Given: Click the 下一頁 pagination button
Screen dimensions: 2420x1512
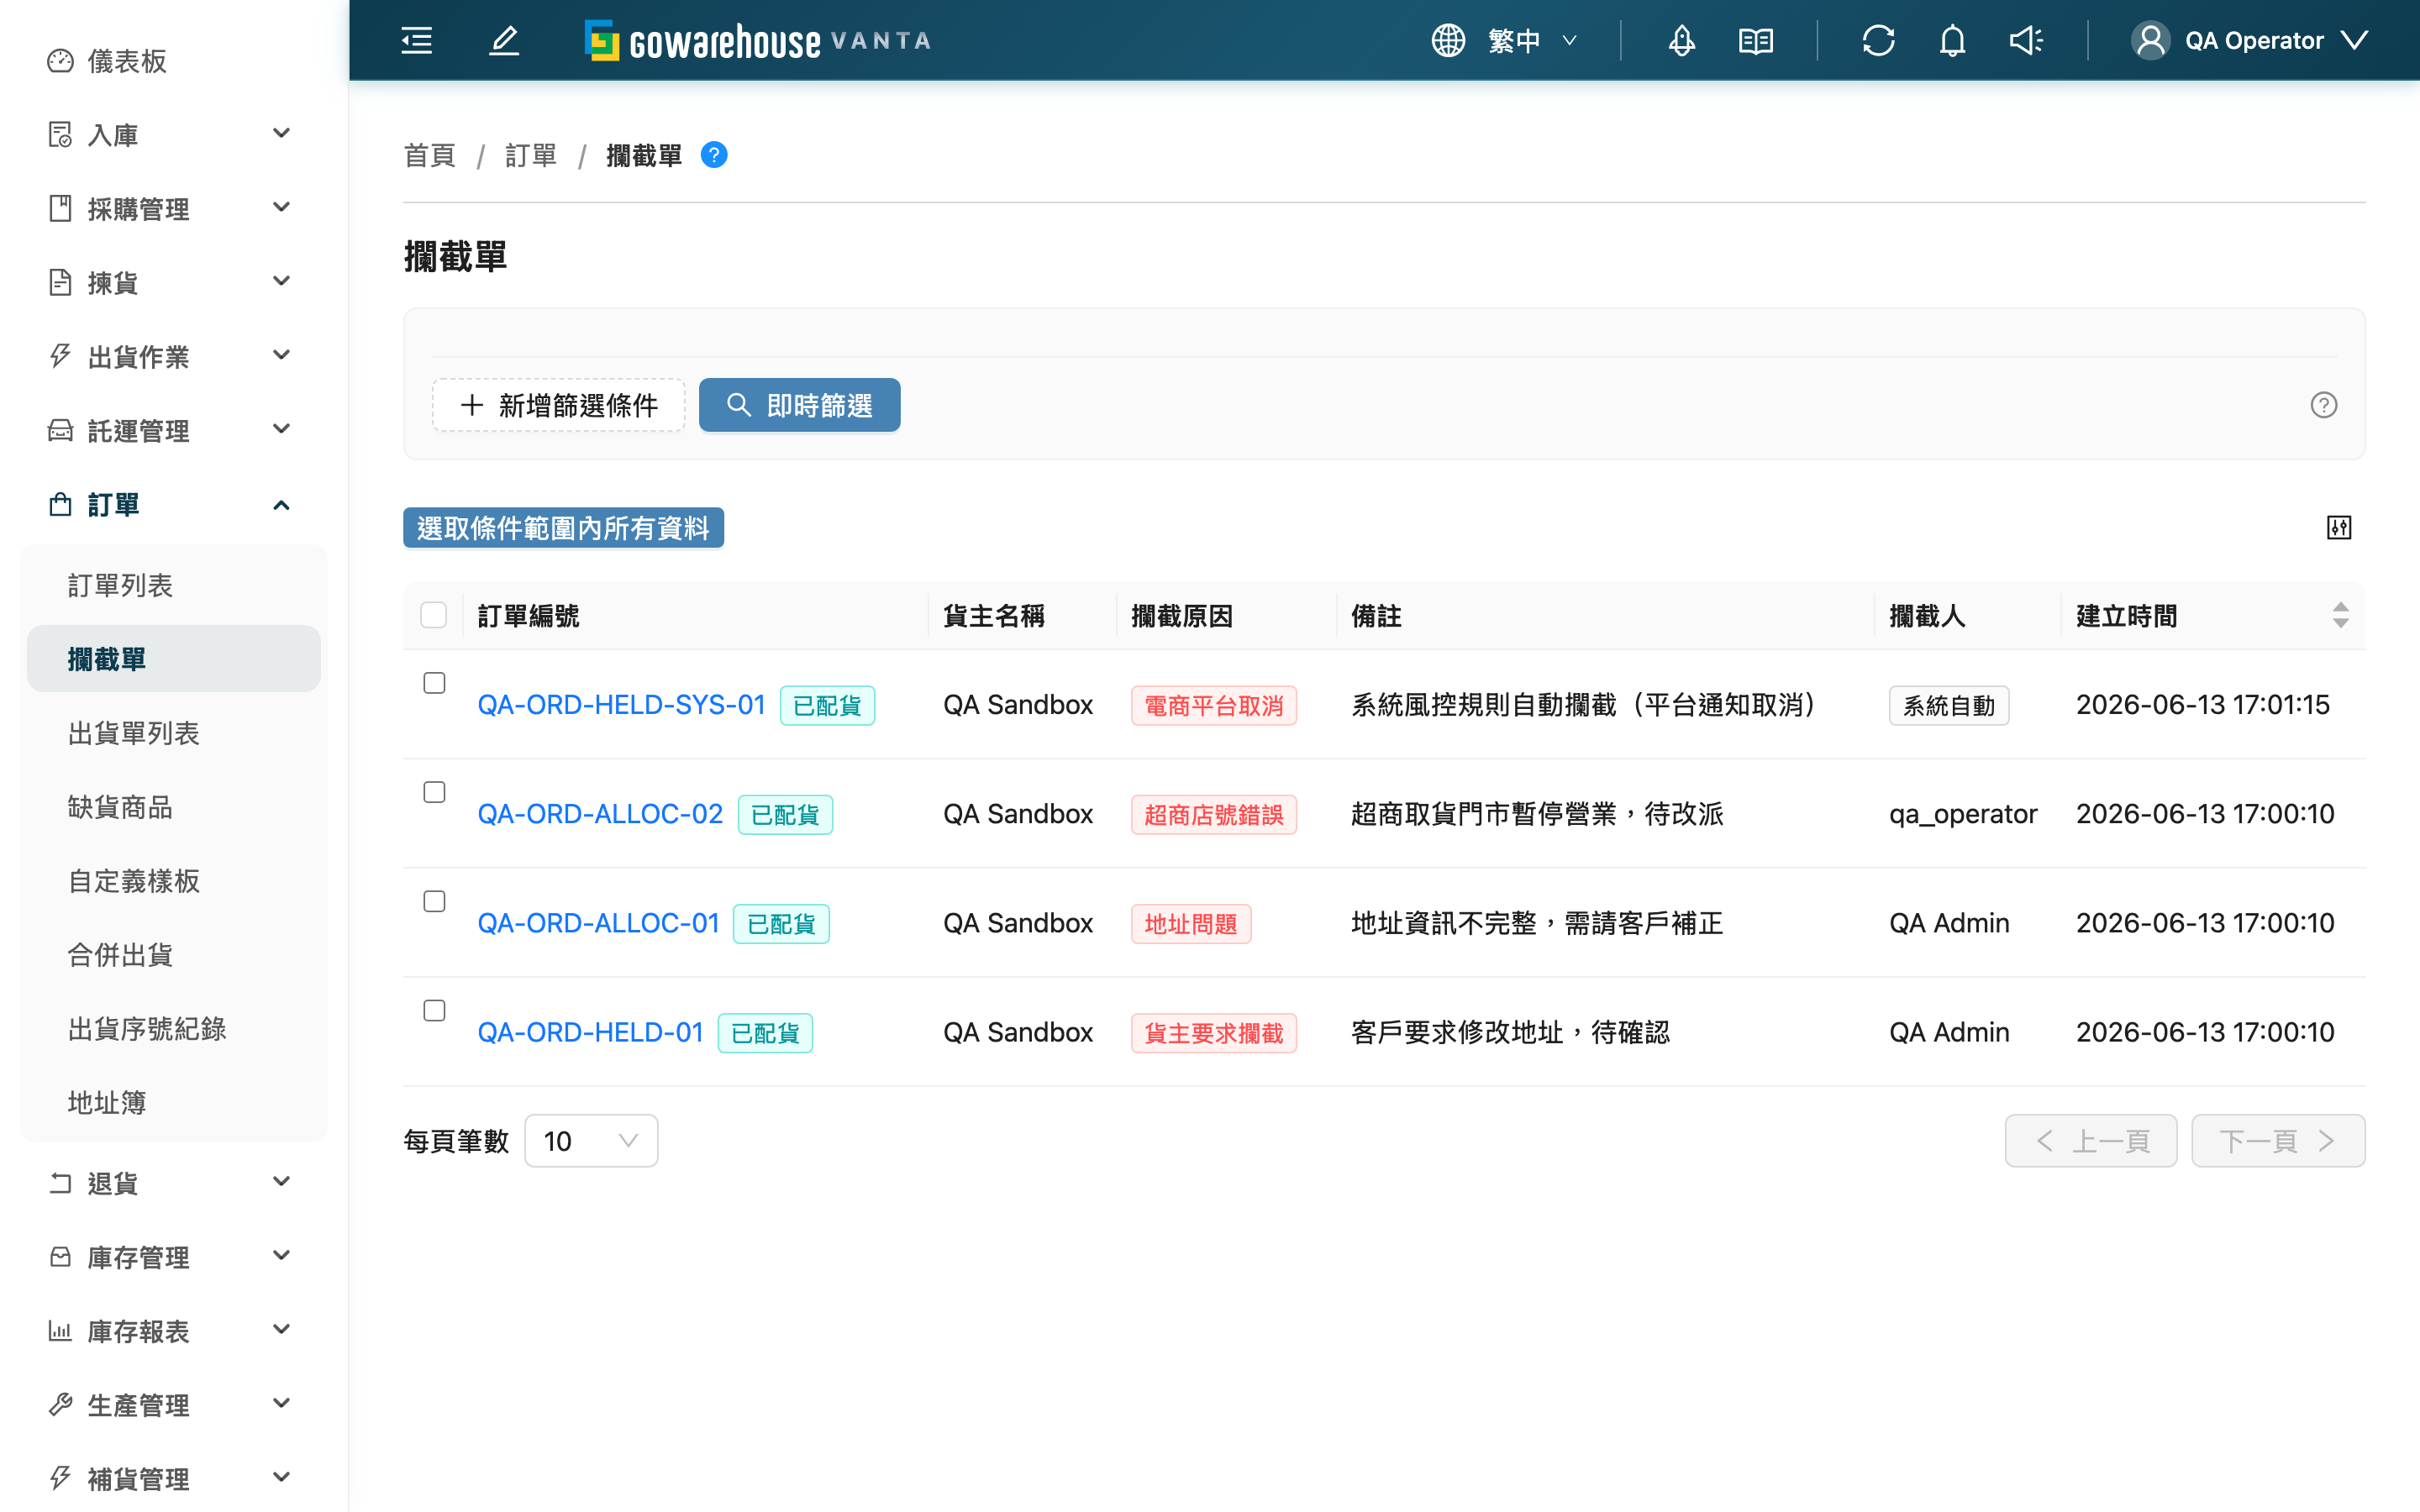Looking at the screenshot, I should (x=2277, y=1141).
